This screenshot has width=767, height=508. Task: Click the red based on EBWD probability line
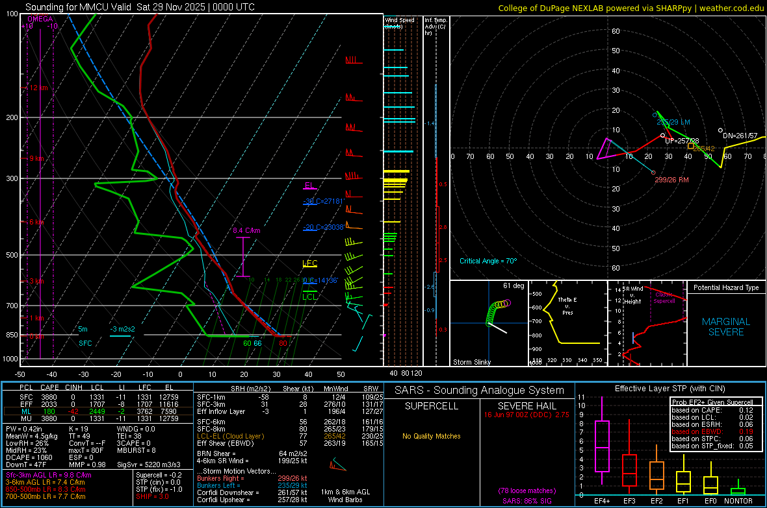[712, 431]
